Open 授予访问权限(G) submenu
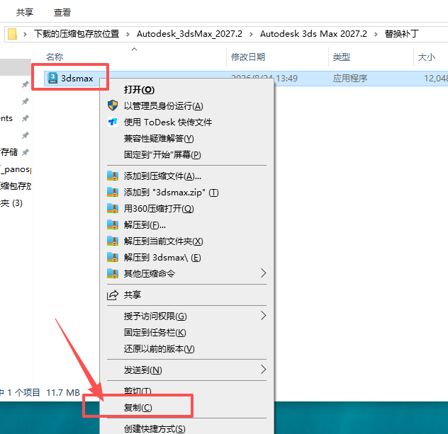This screenshot has width=448, height=434. [x=186, y=316]
